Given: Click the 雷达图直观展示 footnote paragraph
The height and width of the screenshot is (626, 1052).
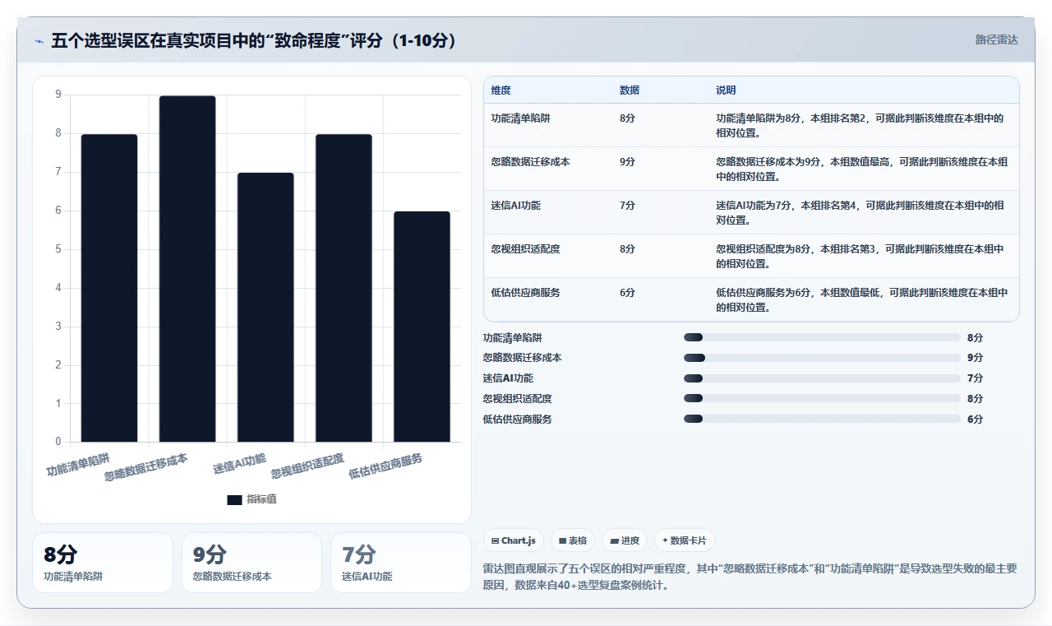Looking at the screenshot, I should [x=750, y=577].
